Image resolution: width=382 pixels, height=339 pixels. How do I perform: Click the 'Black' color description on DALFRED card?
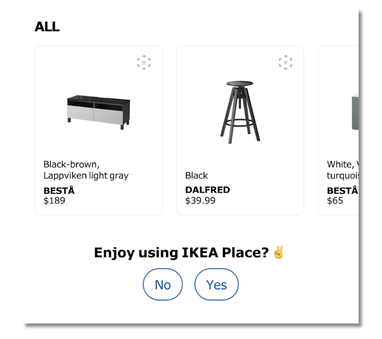196,176
